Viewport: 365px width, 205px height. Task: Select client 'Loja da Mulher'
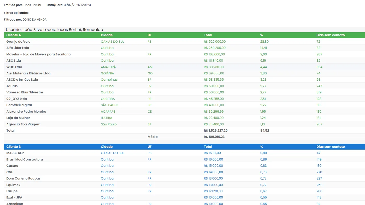pos(18,118)
